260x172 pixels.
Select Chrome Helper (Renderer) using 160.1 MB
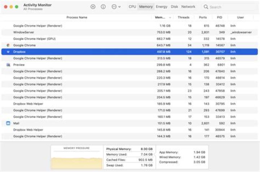[130, 117]
